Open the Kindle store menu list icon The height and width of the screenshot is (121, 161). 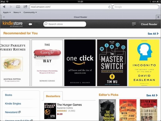(x=134, y=24)
